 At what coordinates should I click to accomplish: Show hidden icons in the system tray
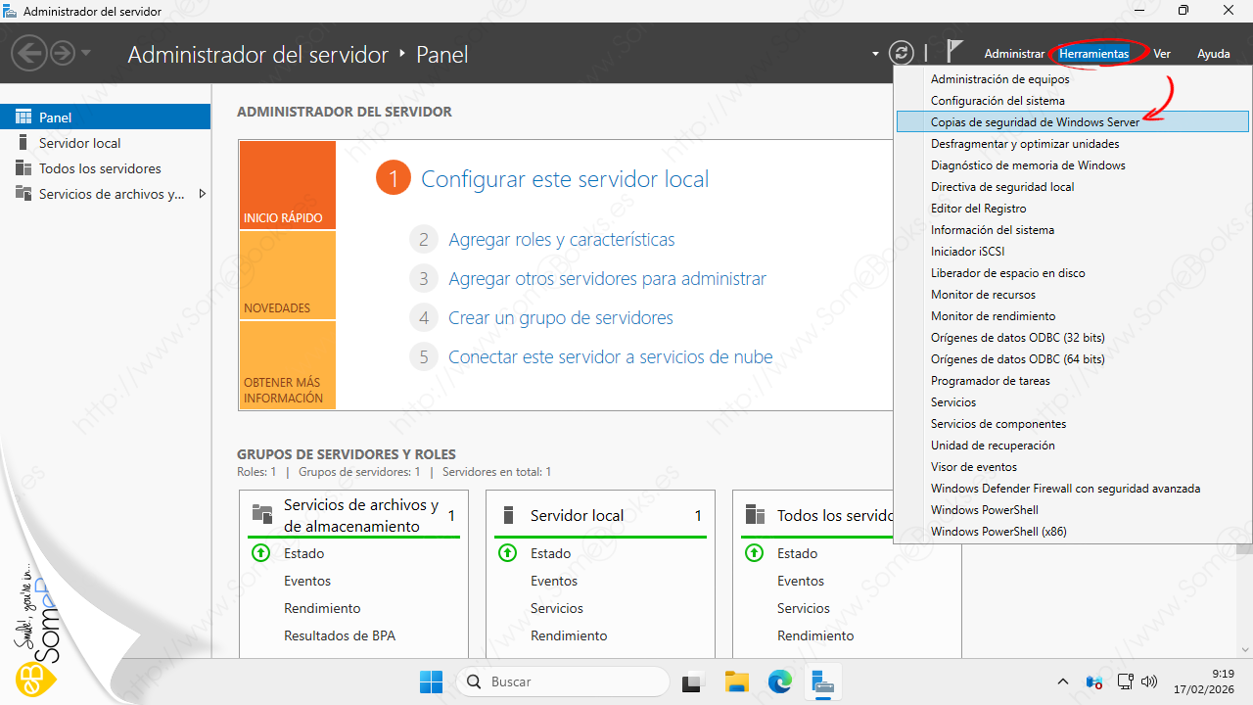tap(1063, 681)
